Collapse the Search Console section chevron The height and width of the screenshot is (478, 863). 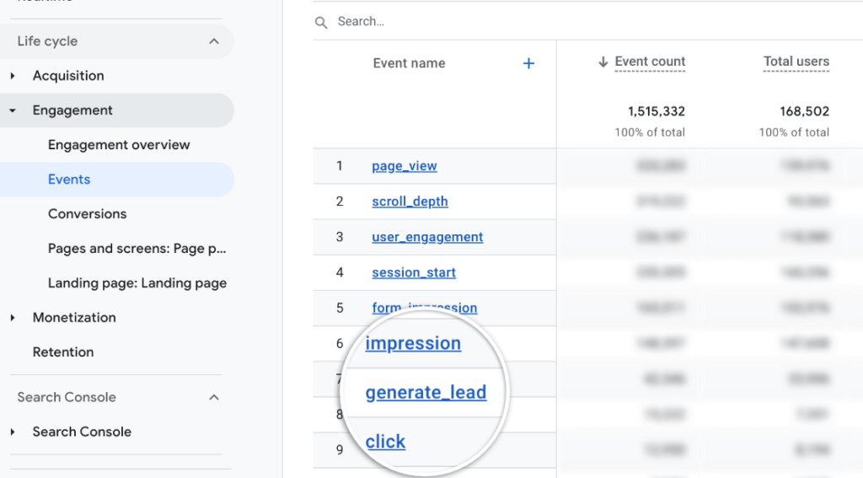click(x=214, y=397)
